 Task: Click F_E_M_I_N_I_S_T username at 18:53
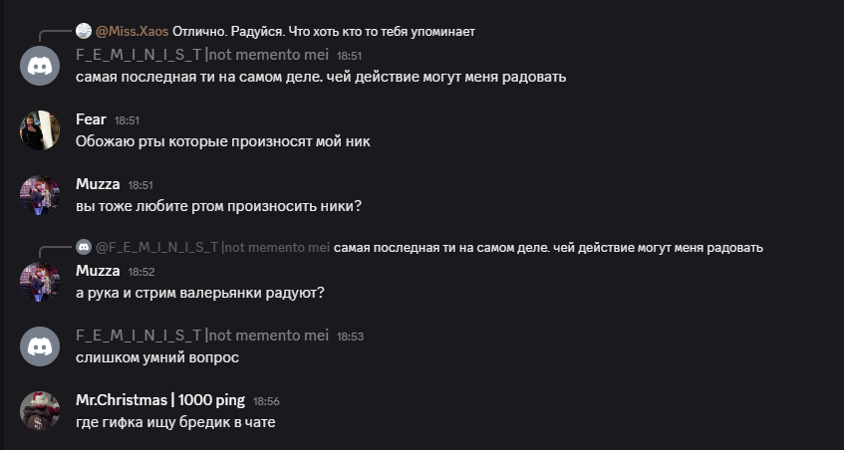tap(202, 336)
